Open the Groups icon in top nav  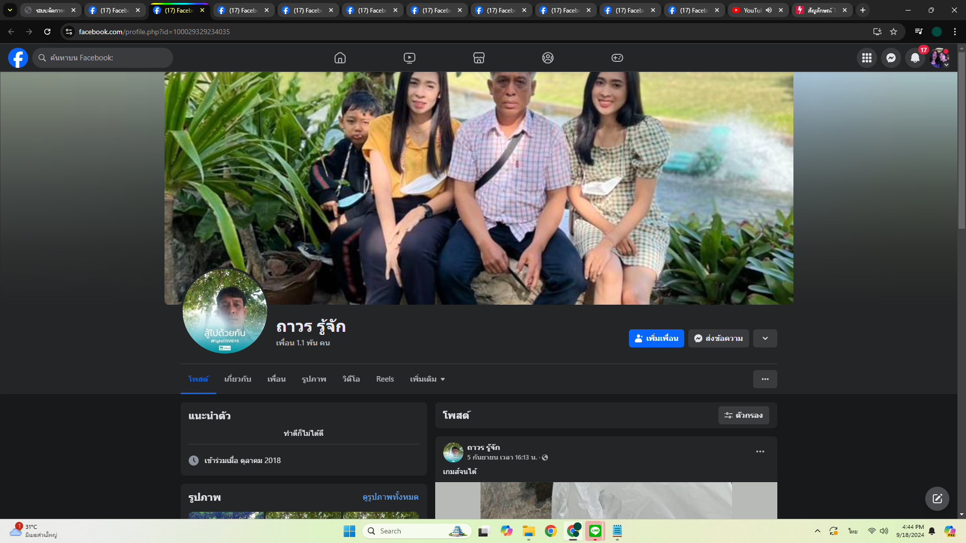[548, 58]
